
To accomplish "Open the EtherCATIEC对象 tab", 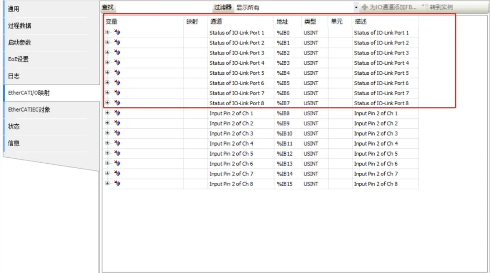I will click(29, 110).
